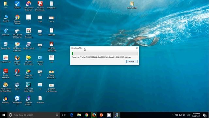Cancel the file extraction
The width and height of the screenshot is (209, 118).
pyautogui.click(x=132, y=62)
